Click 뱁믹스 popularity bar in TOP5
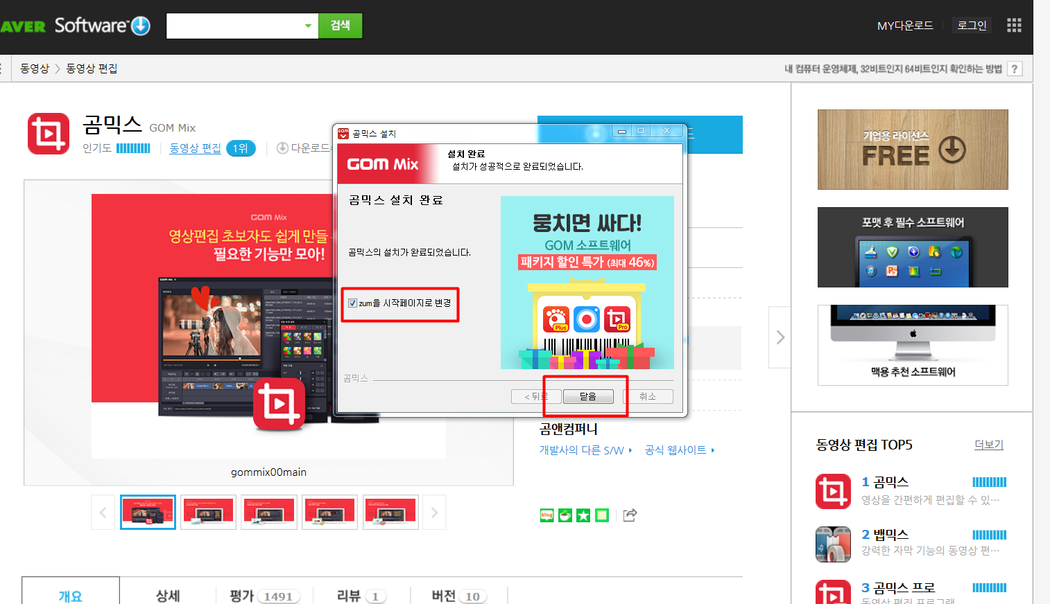The image size is (1050, 604). 989,535
